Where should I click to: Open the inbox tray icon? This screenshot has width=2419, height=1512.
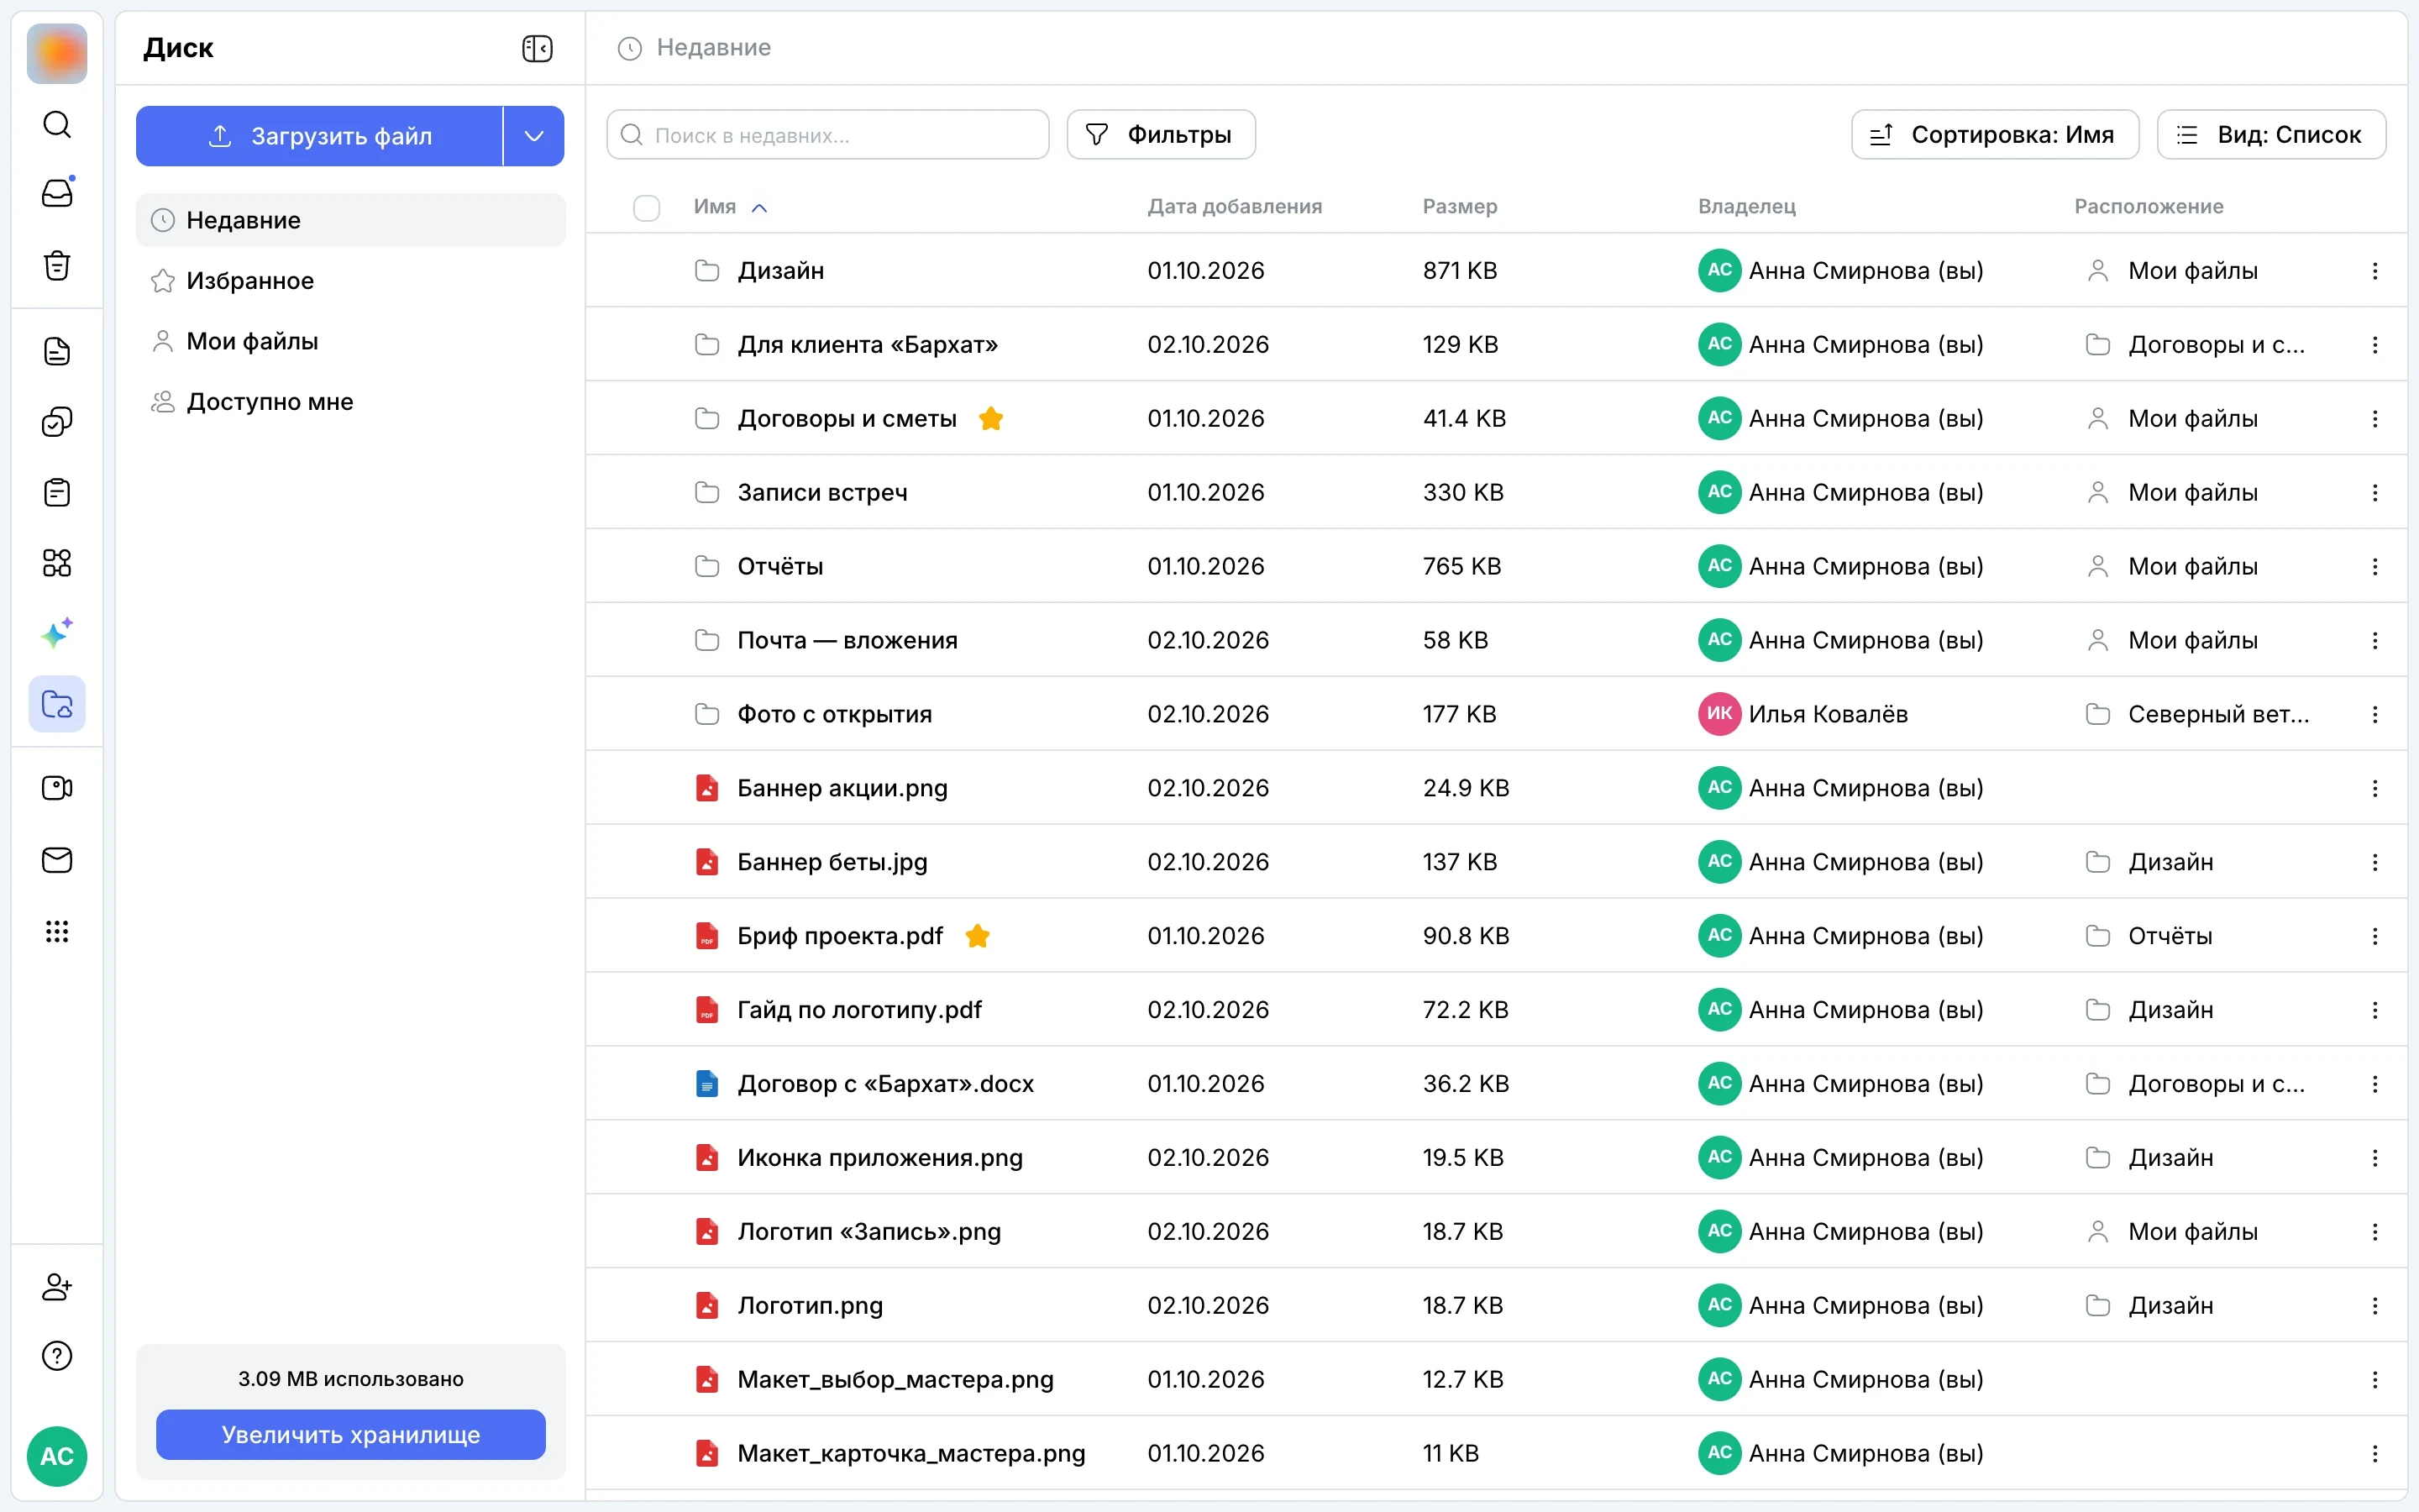click(57, 192)
